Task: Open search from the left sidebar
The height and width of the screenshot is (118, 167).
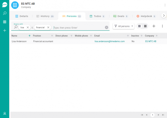Action: (5, 13)
